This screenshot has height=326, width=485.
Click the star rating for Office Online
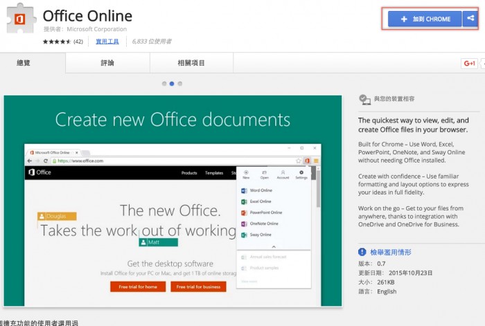coord(57,42)
